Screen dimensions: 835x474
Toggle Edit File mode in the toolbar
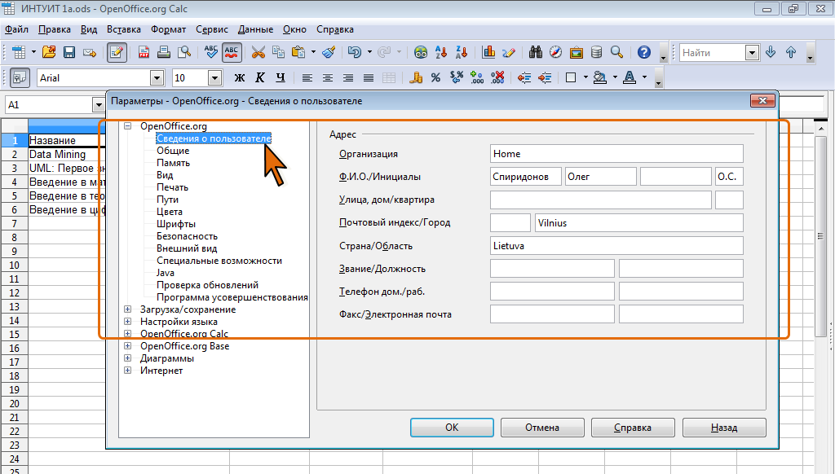point(117,52)
